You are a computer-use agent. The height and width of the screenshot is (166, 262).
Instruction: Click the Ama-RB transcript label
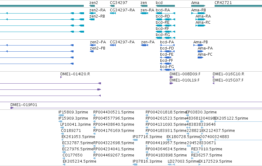[x=199, y=10]
